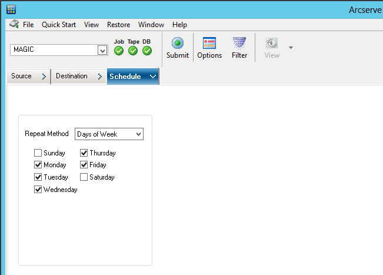Click the chevron on the Schedule tab
Screen dimensions: 383x275
point(153,77)
